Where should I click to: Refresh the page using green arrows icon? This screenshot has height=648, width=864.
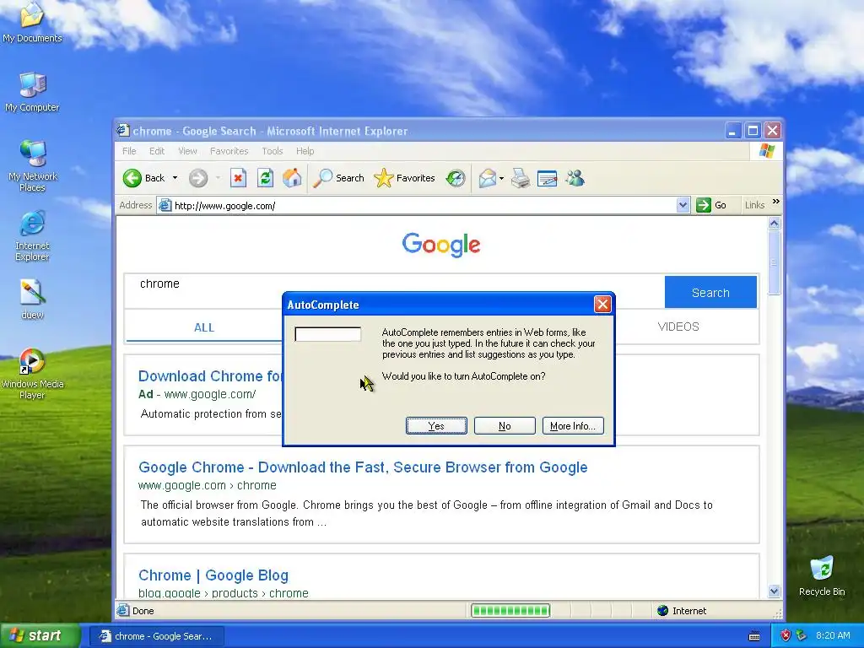pyautogui.click(x=265, y=178)
